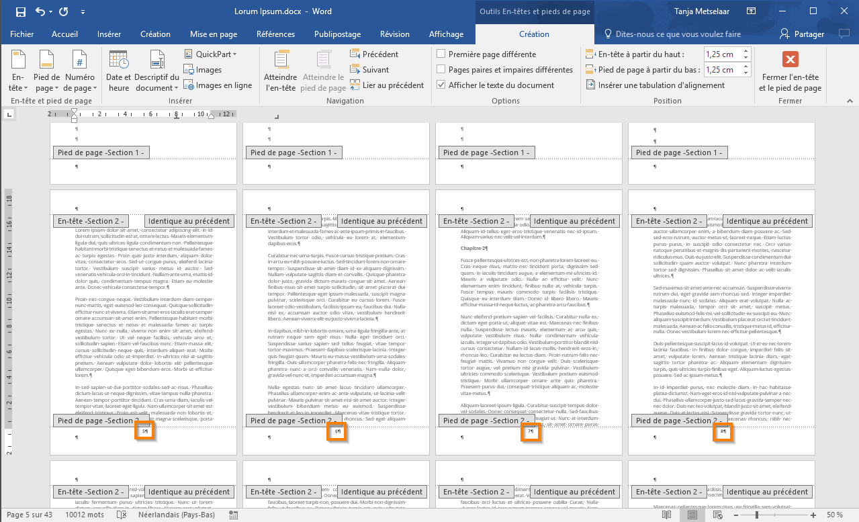Select the Outils En-têtes et pieds de page Création tab
The width and height of the screenshot is (859, 522).
point(534,34)
